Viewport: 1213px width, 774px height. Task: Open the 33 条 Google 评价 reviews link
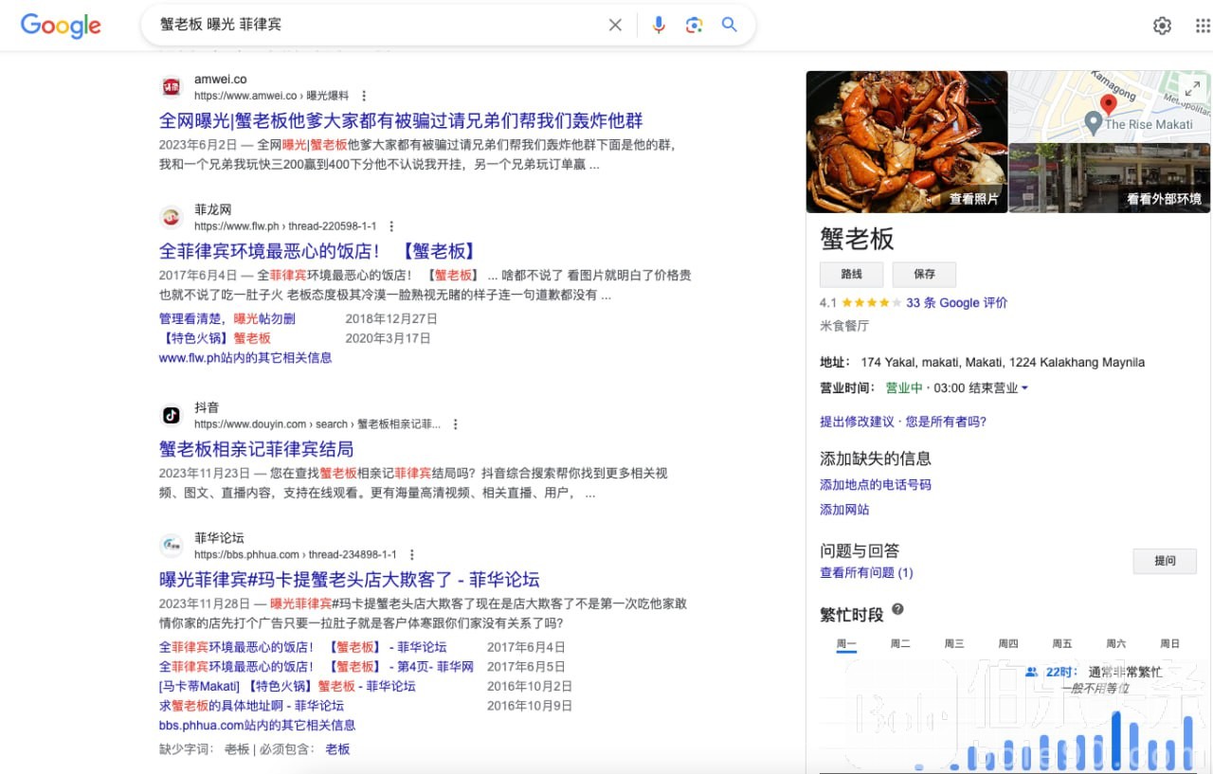(957, 303)
